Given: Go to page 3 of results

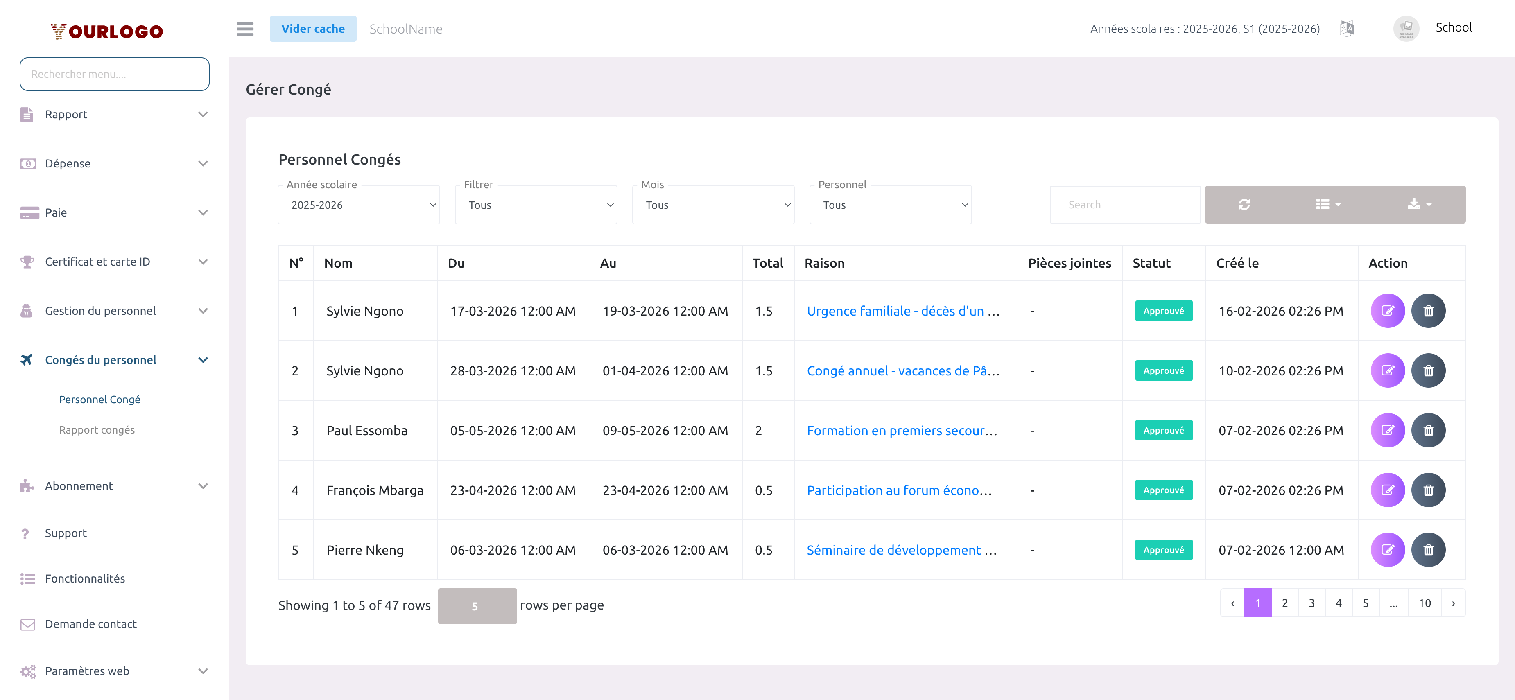Looking at the screenshot, I should (1311, 603).
